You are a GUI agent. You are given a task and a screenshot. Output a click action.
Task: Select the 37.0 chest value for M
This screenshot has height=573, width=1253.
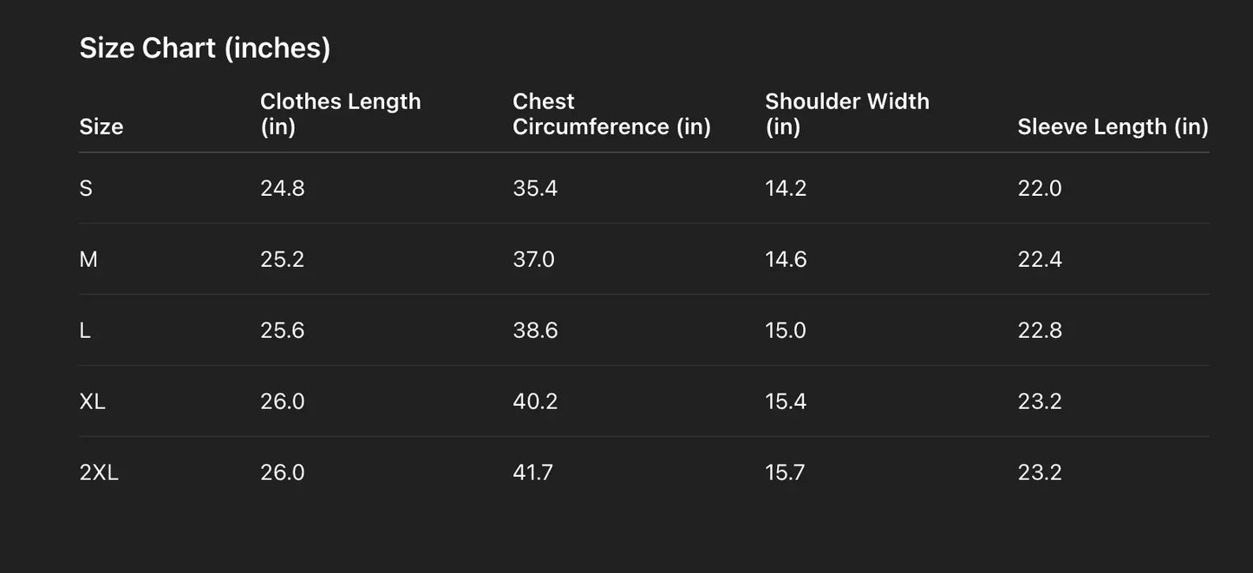[533, 259]
